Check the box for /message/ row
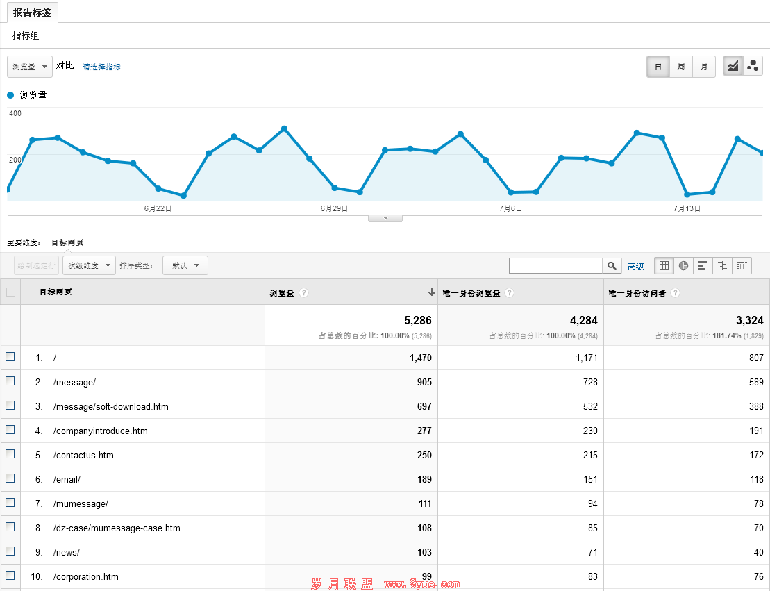The image size is (770, 591). coord(10,381)
